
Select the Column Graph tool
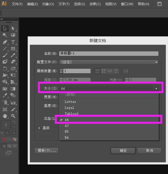pyautogui.click(x=13, y=102)
